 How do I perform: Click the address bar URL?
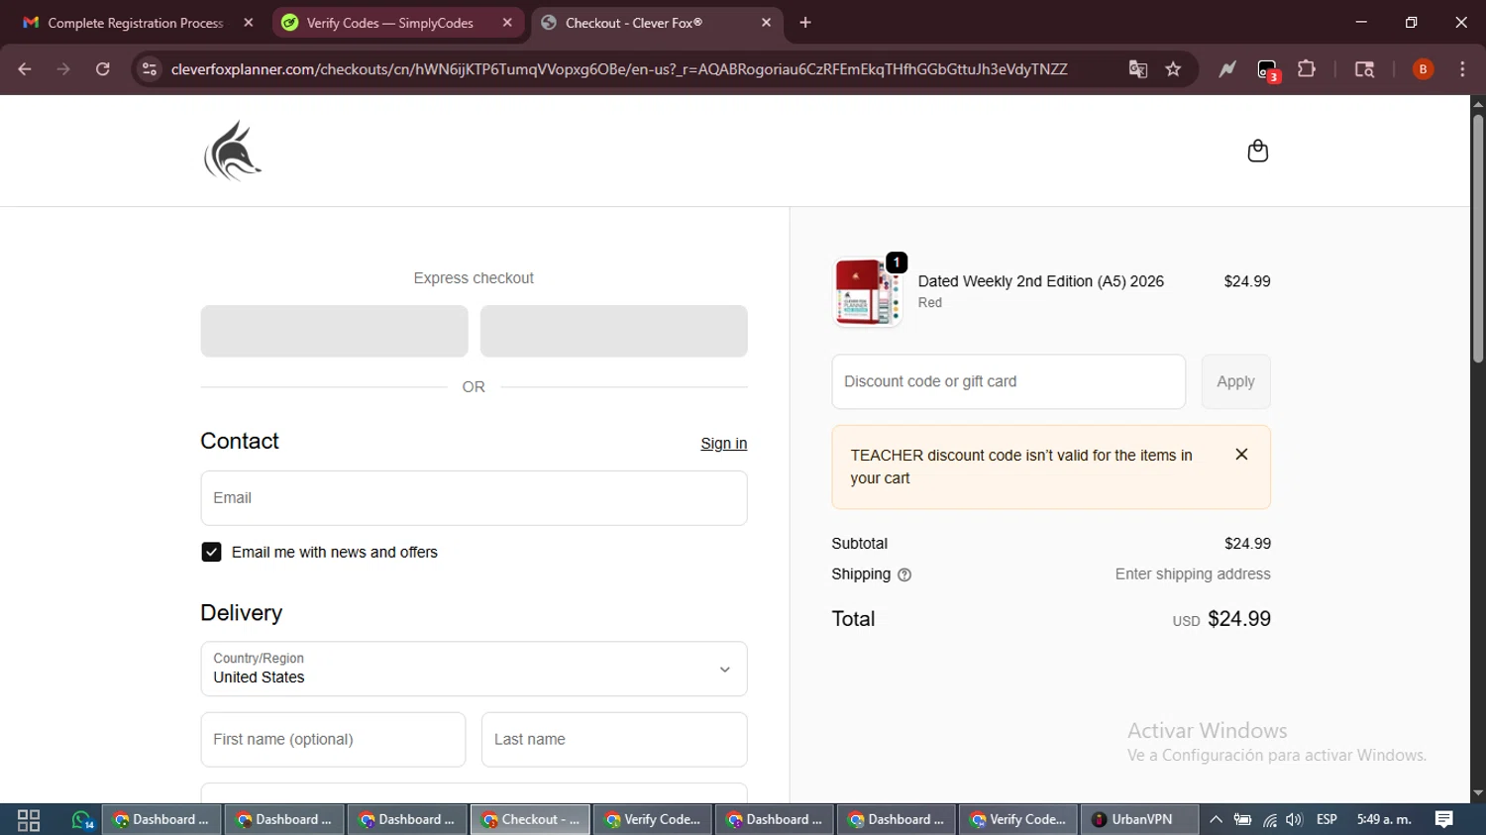(x=619, y=69)
